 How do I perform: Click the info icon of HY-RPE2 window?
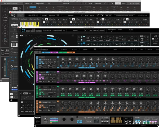pos(19,116)
